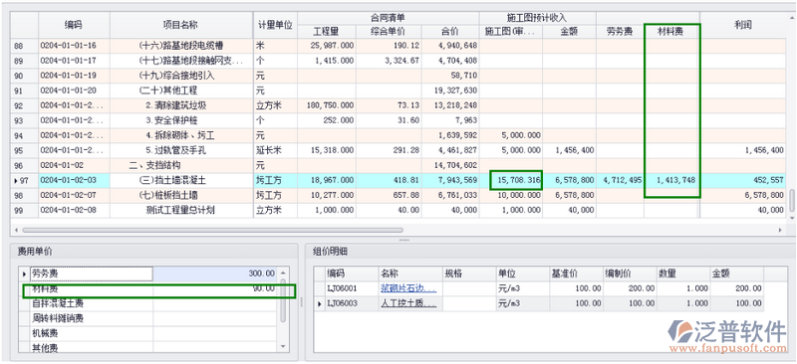Open the 人工挖土质 item link

[x=408, y=303]
